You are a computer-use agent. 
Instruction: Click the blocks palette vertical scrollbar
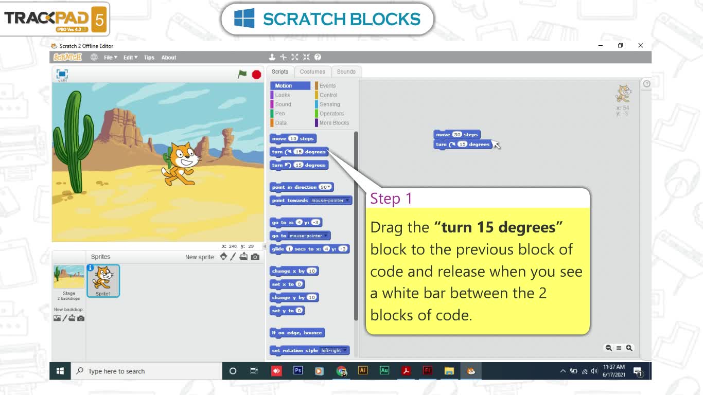pos(356,226)
